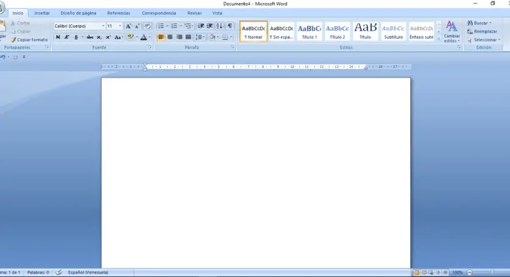This screenshot has height=277, width=510.
Task: Click the zoom out minus button
Action: (469, 272)
